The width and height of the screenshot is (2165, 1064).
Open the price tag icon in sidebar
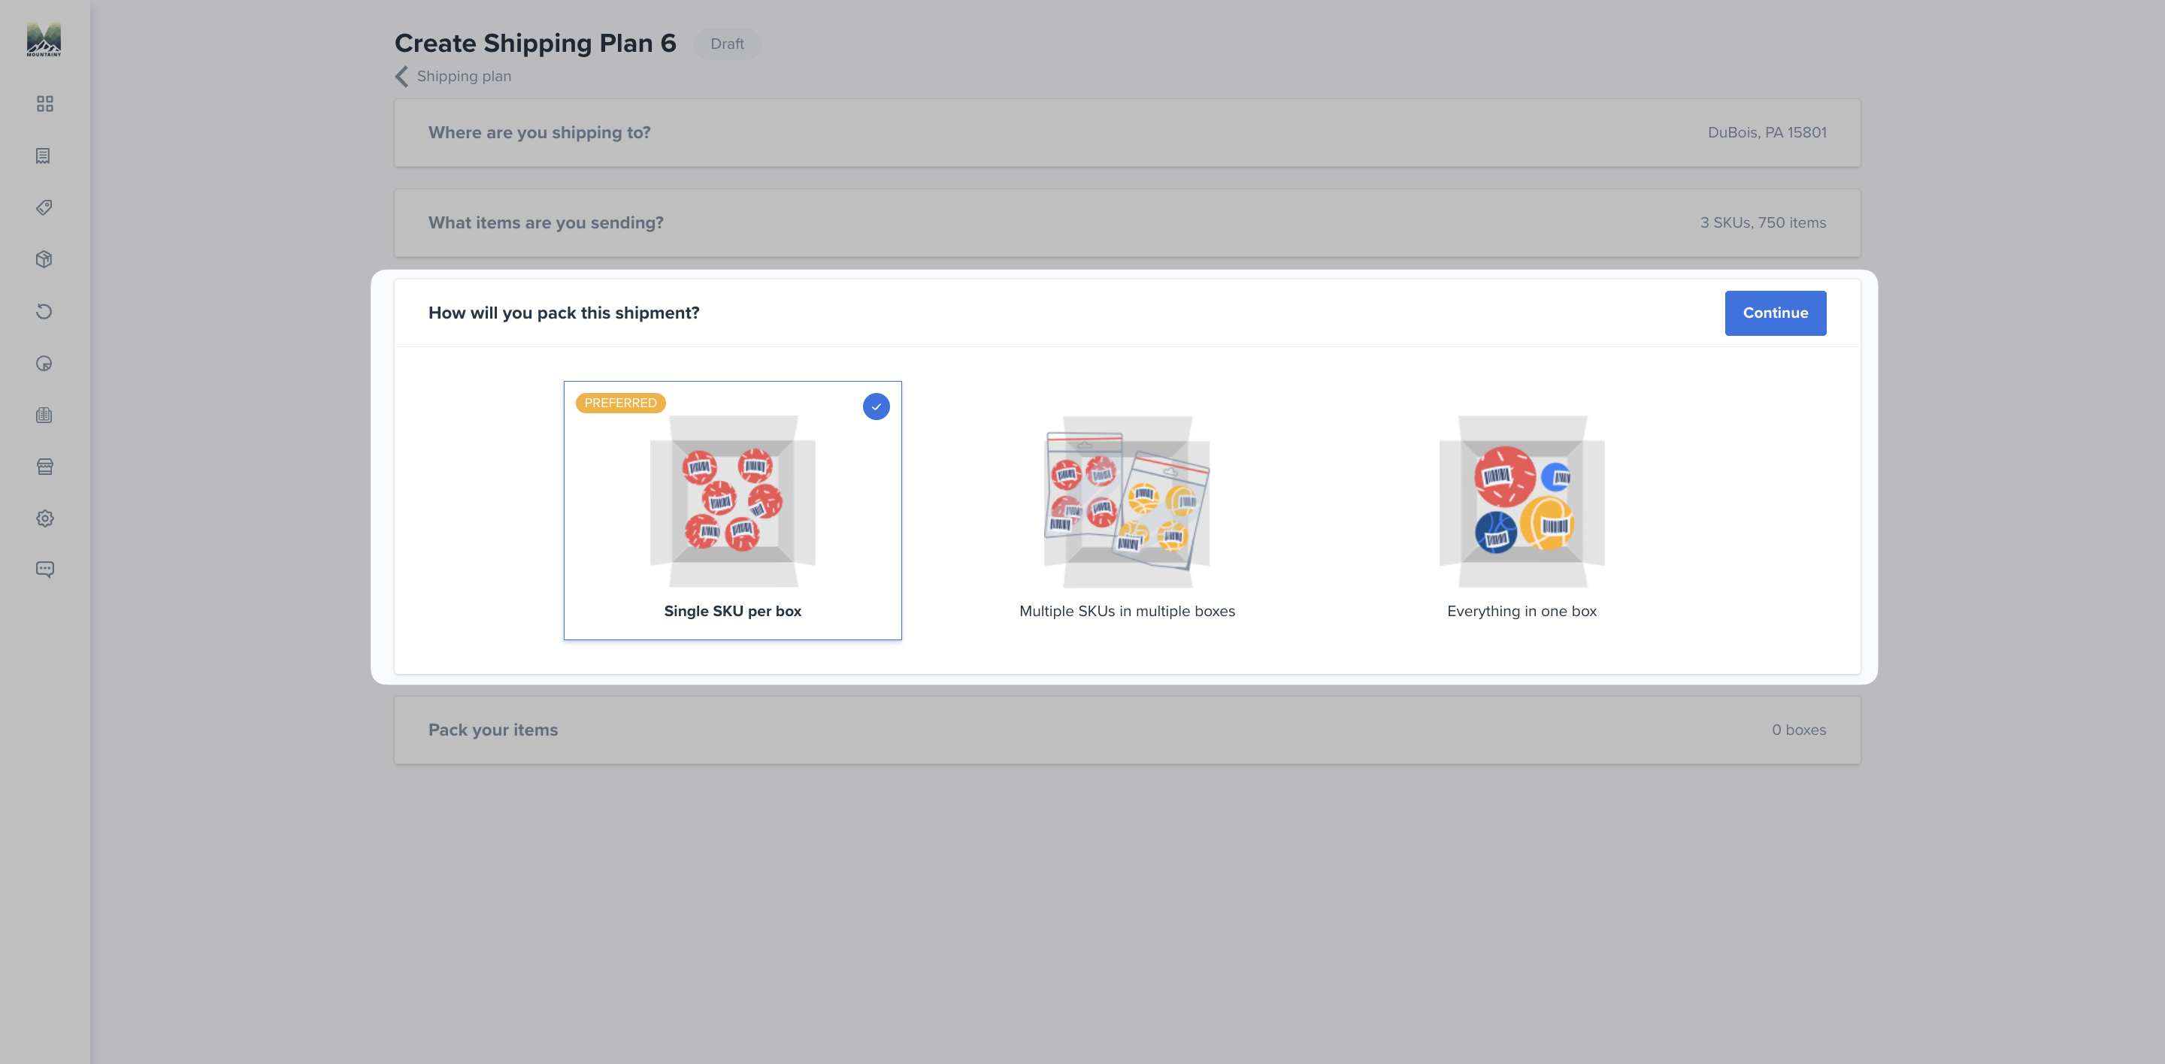point(44,207)
